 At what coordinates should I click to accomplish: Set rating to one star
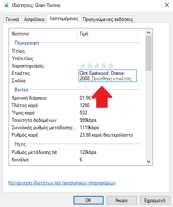point(83,66)
